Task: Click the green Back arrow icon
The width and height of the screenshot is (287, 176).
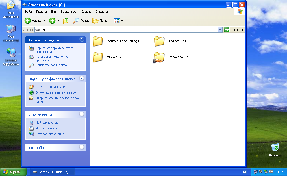Action: point(28,21)
